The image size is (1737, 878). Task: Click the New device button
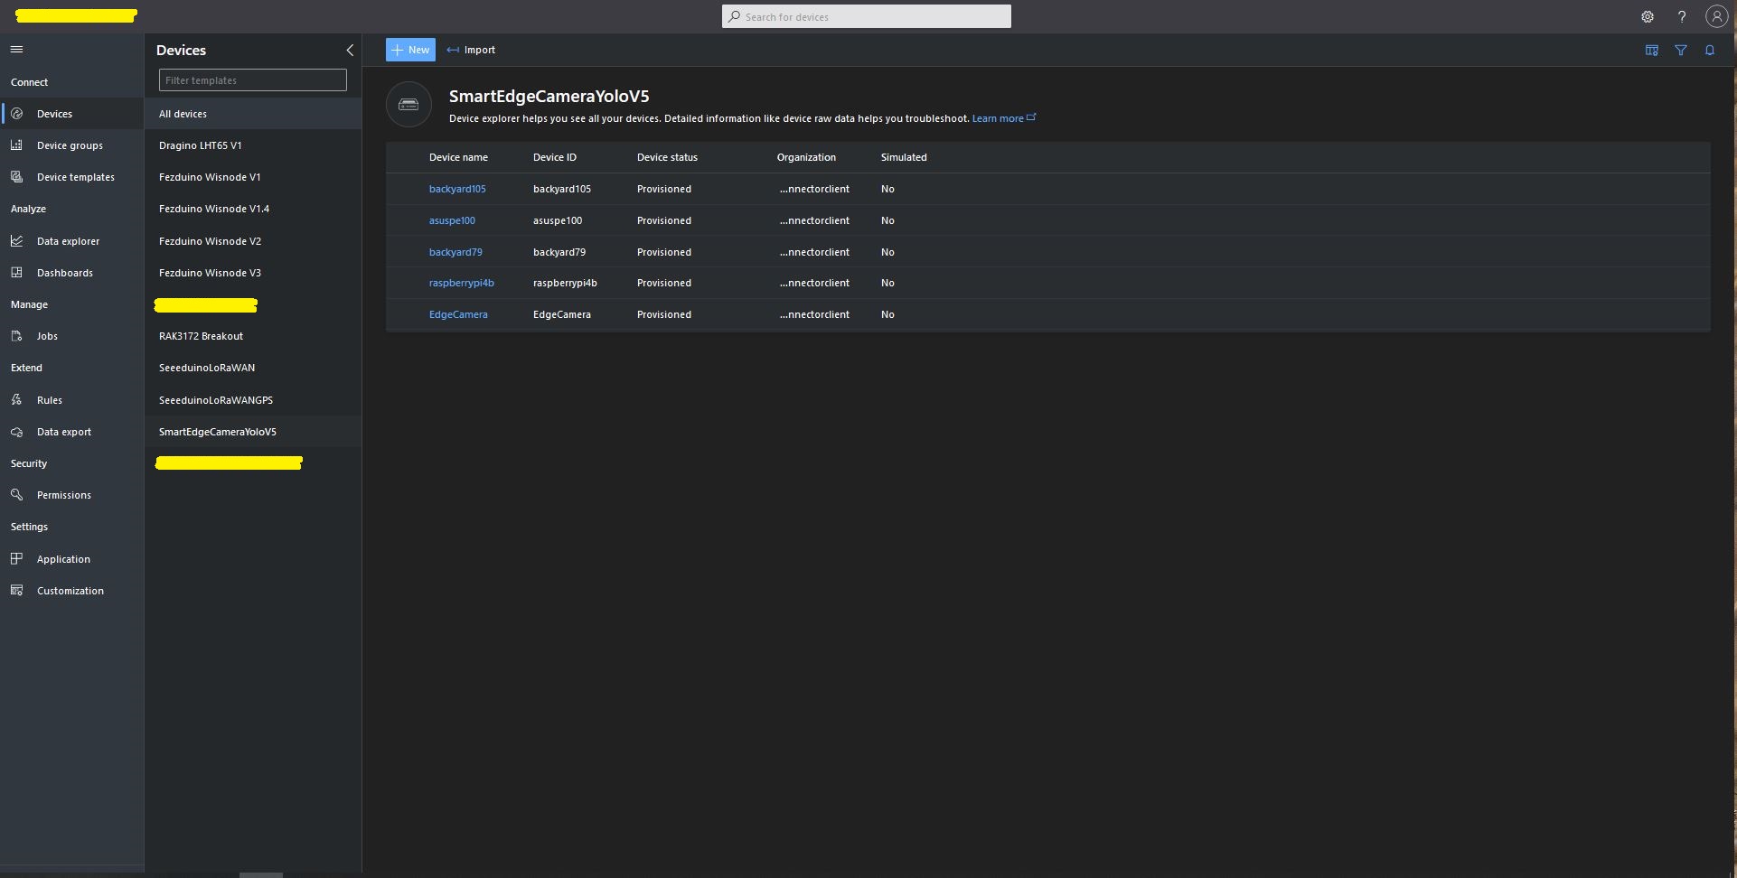tap(410, 51)
